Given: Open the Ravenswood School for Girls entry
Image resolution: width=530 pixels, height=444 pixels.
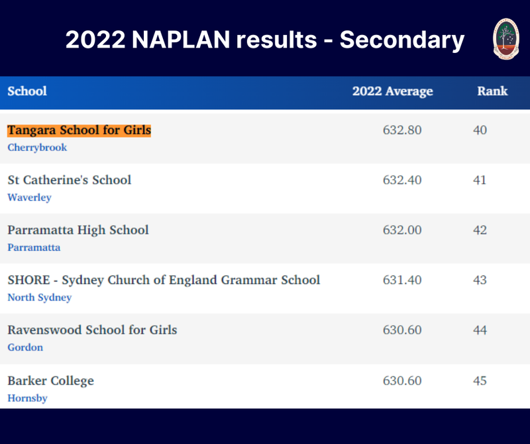Looking at the screenshot, I should click(x=92, y=330).
